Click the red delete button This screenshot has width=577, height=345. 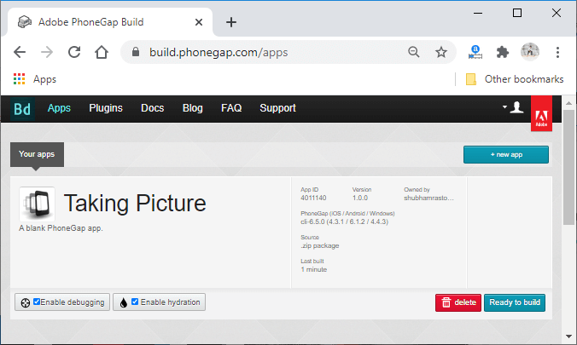pos(458,302)
